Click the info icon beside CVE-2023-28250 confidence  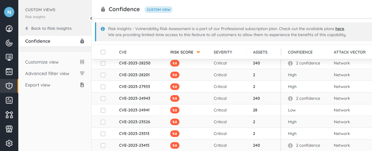pos(290,63)
